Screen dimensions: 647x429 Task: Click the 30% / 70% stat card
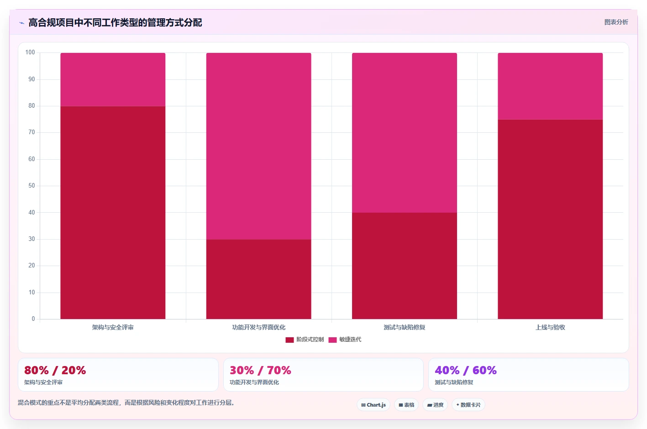click(x=323, y=375)
